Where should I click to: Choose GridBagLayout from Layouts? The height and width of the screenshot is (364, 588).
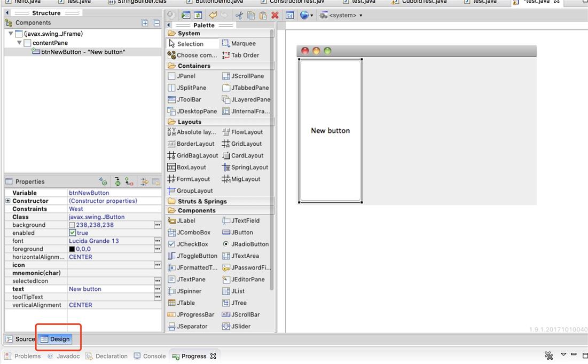193,155
